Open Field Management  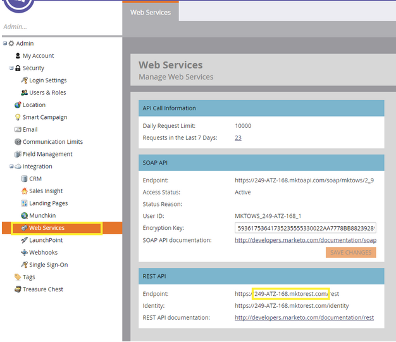47,154
